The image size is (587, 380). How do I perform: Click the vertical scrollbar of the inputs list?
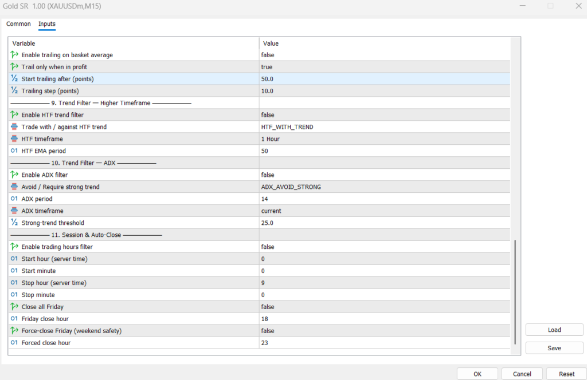515,292
